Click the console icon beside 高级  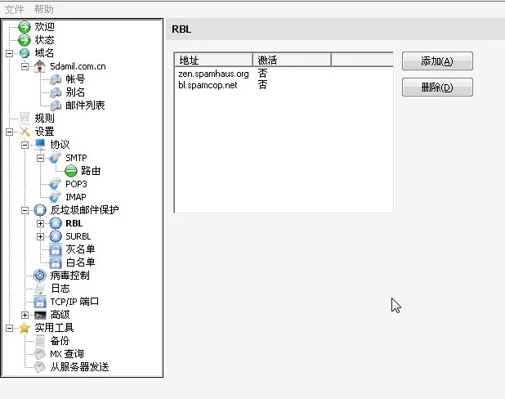tap(40, 316)
